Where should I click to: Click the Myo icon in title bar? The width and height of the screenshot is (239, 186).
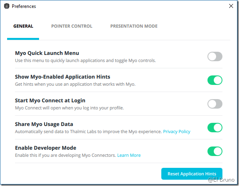[x=6, y=6]
